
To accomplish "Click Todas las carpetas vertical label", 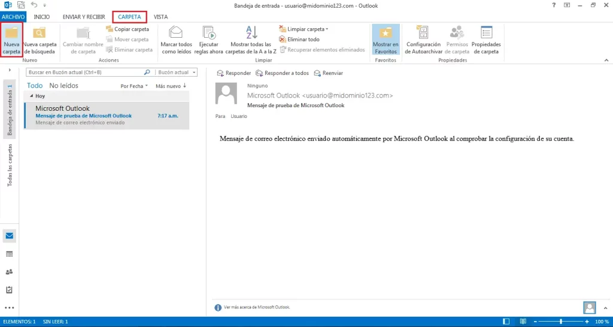I will pos(10,165).
